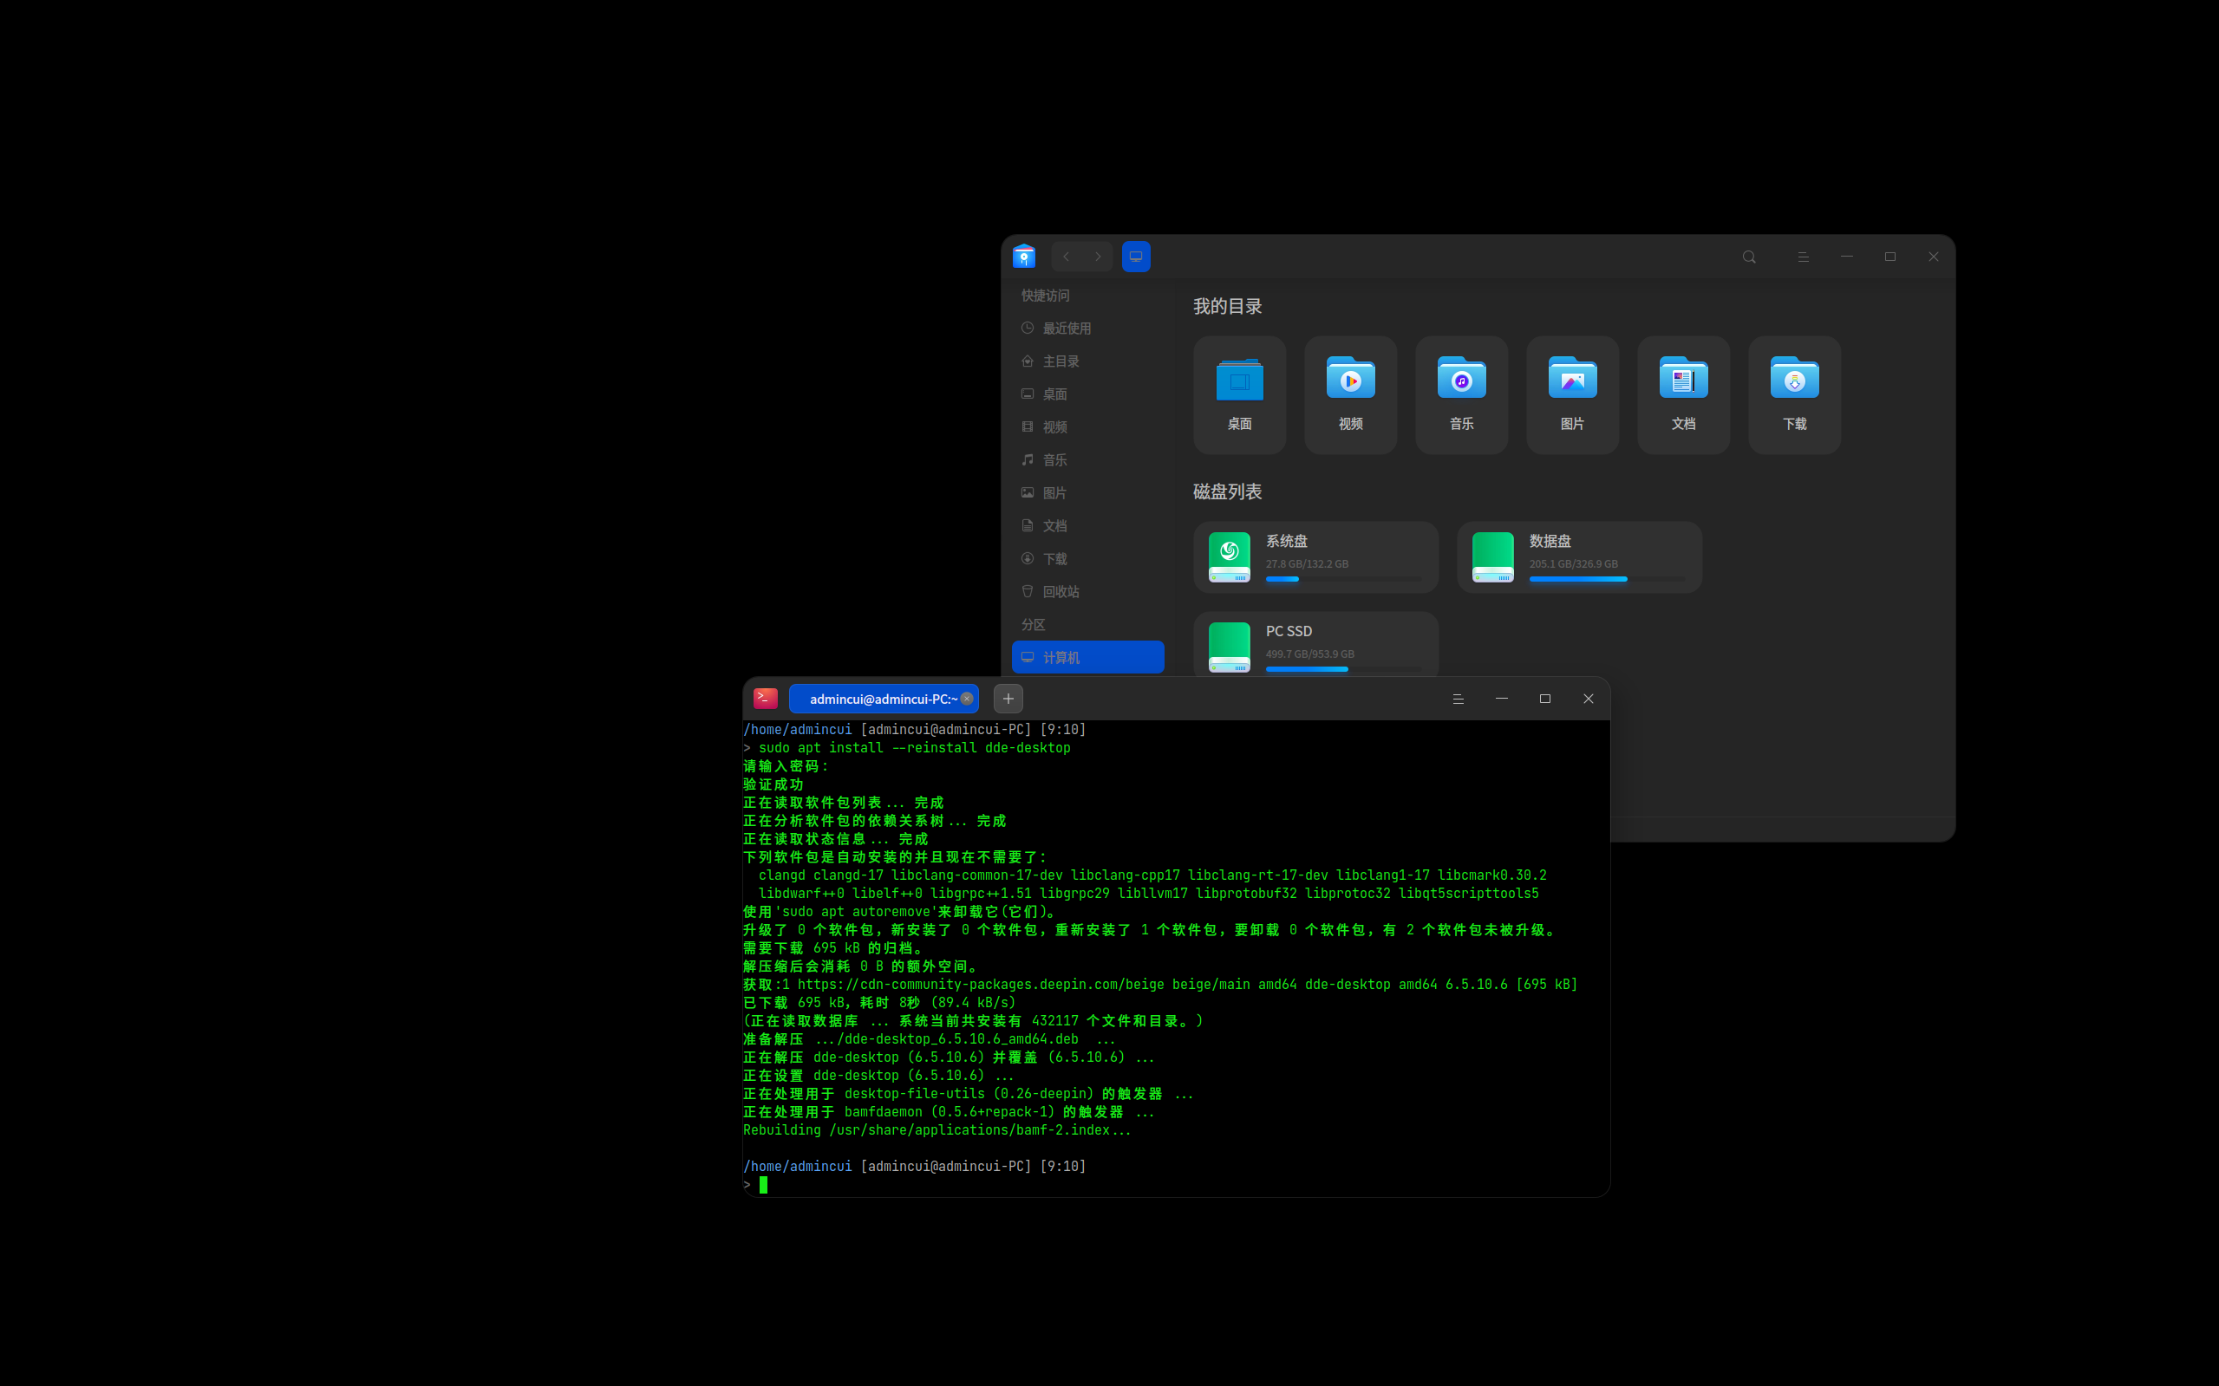The width and height of the screenshot is (2219, 1386).
Task: Open the file manager hamburger menu
Action: coord(1803,257)
